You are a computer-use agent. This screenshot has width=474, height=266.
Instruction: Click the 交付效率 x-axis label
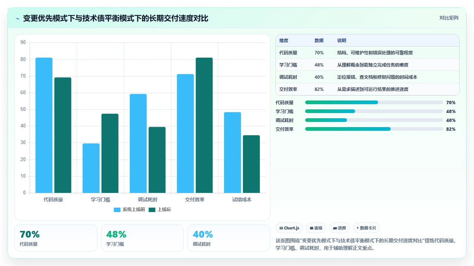195,199
